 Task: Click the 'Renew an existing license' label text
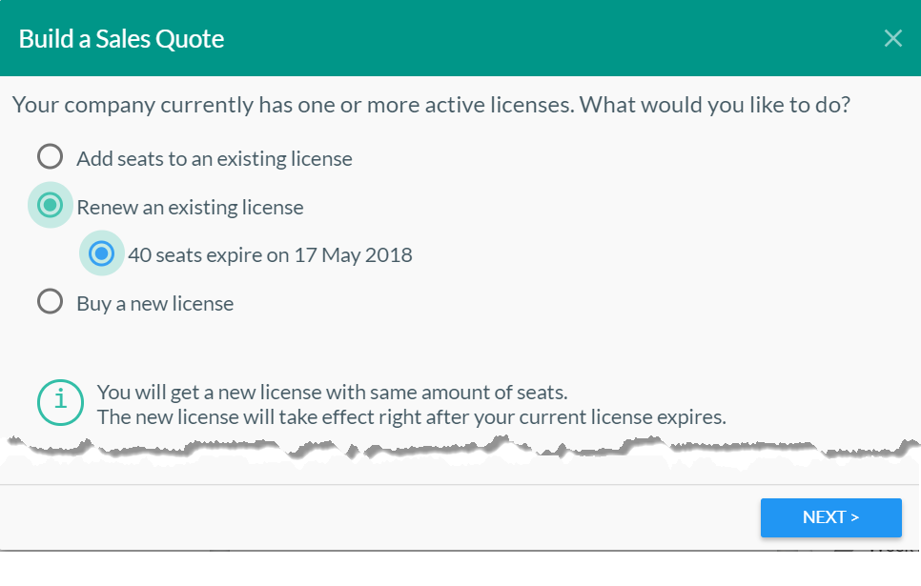click(x=190, y=207)
